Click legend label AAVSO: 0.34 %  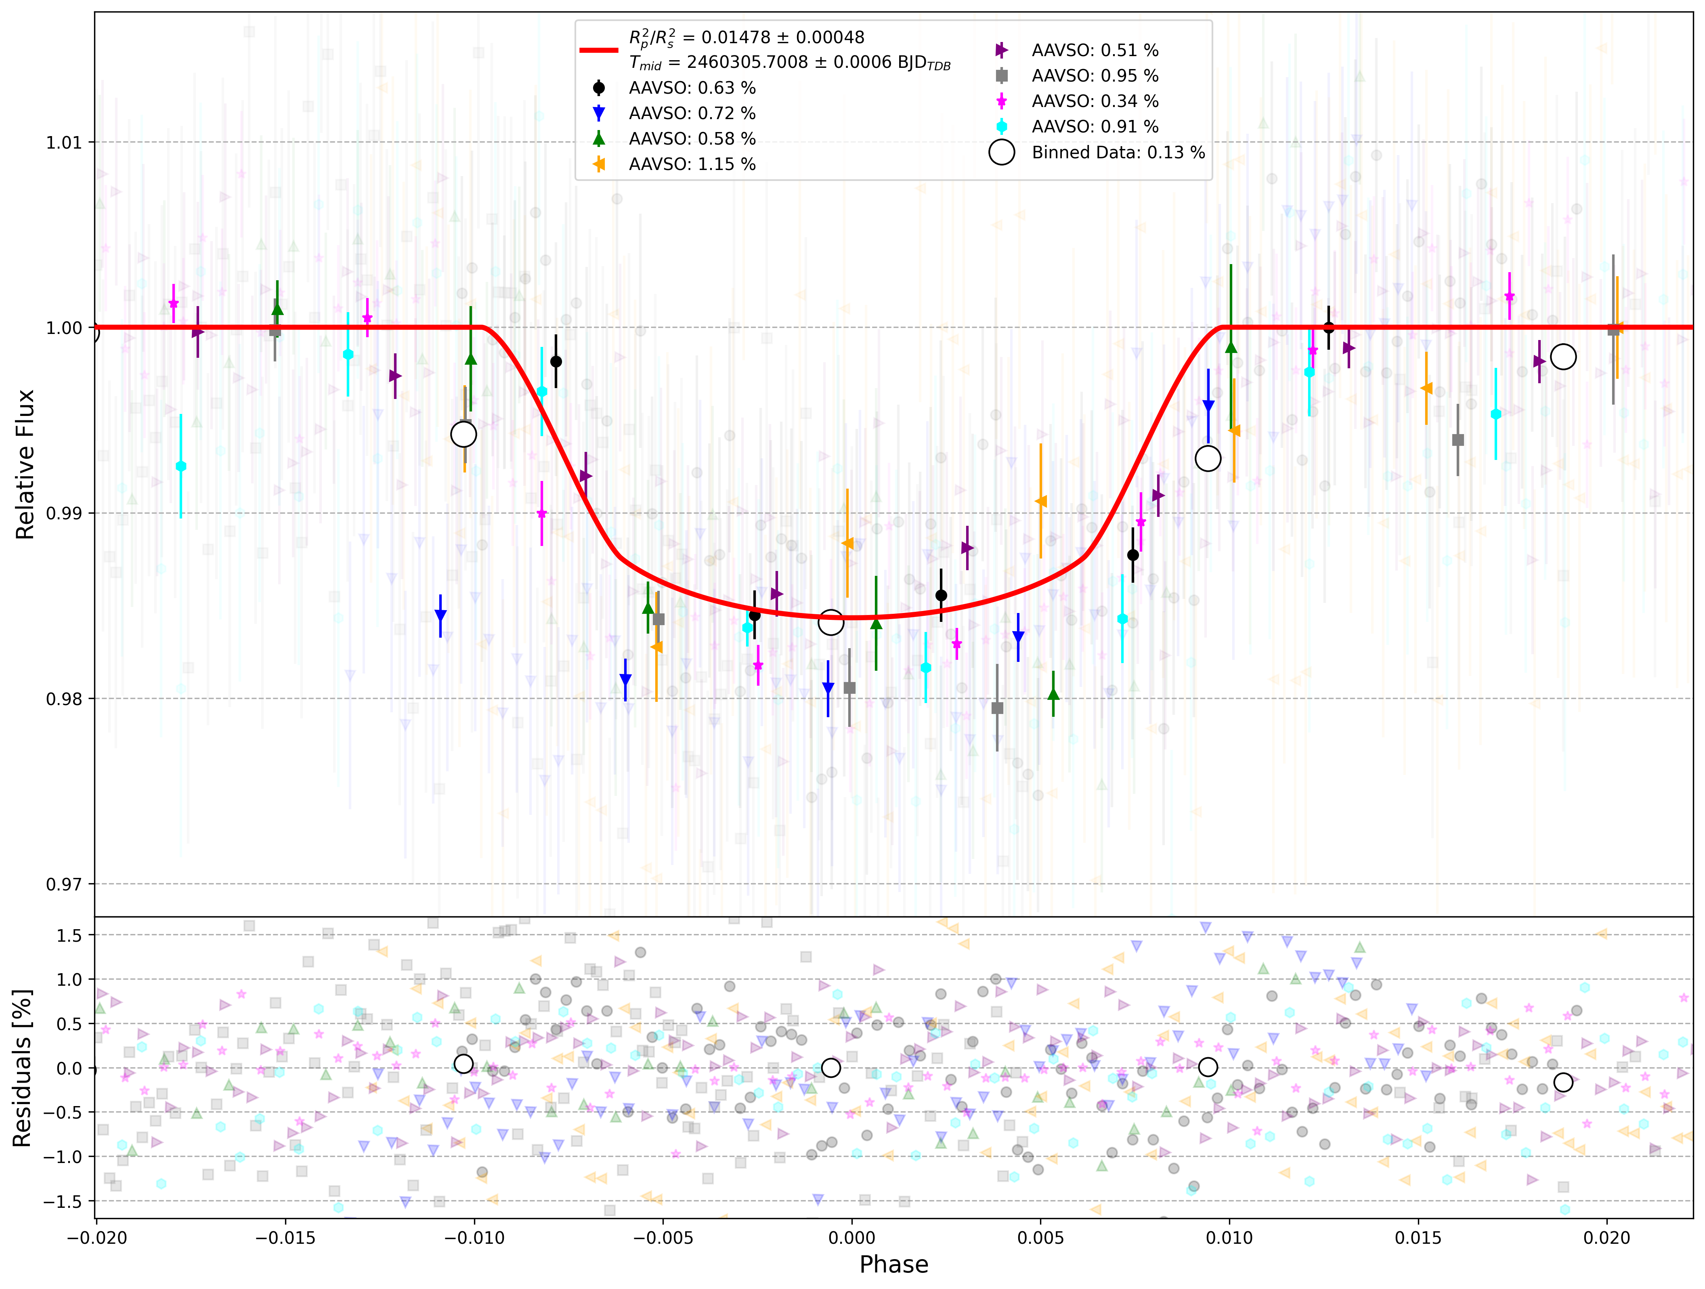(1095, 101)
